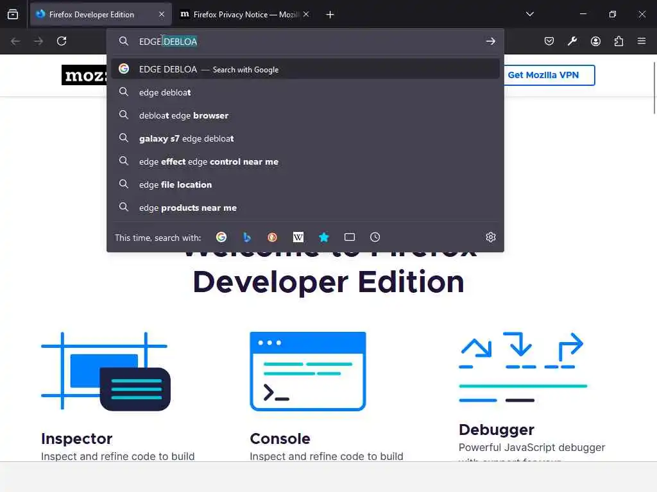Screen dimensions: 657x492
Task: Switch to Firefox Developer Edition tab
Action: (101, 15)
